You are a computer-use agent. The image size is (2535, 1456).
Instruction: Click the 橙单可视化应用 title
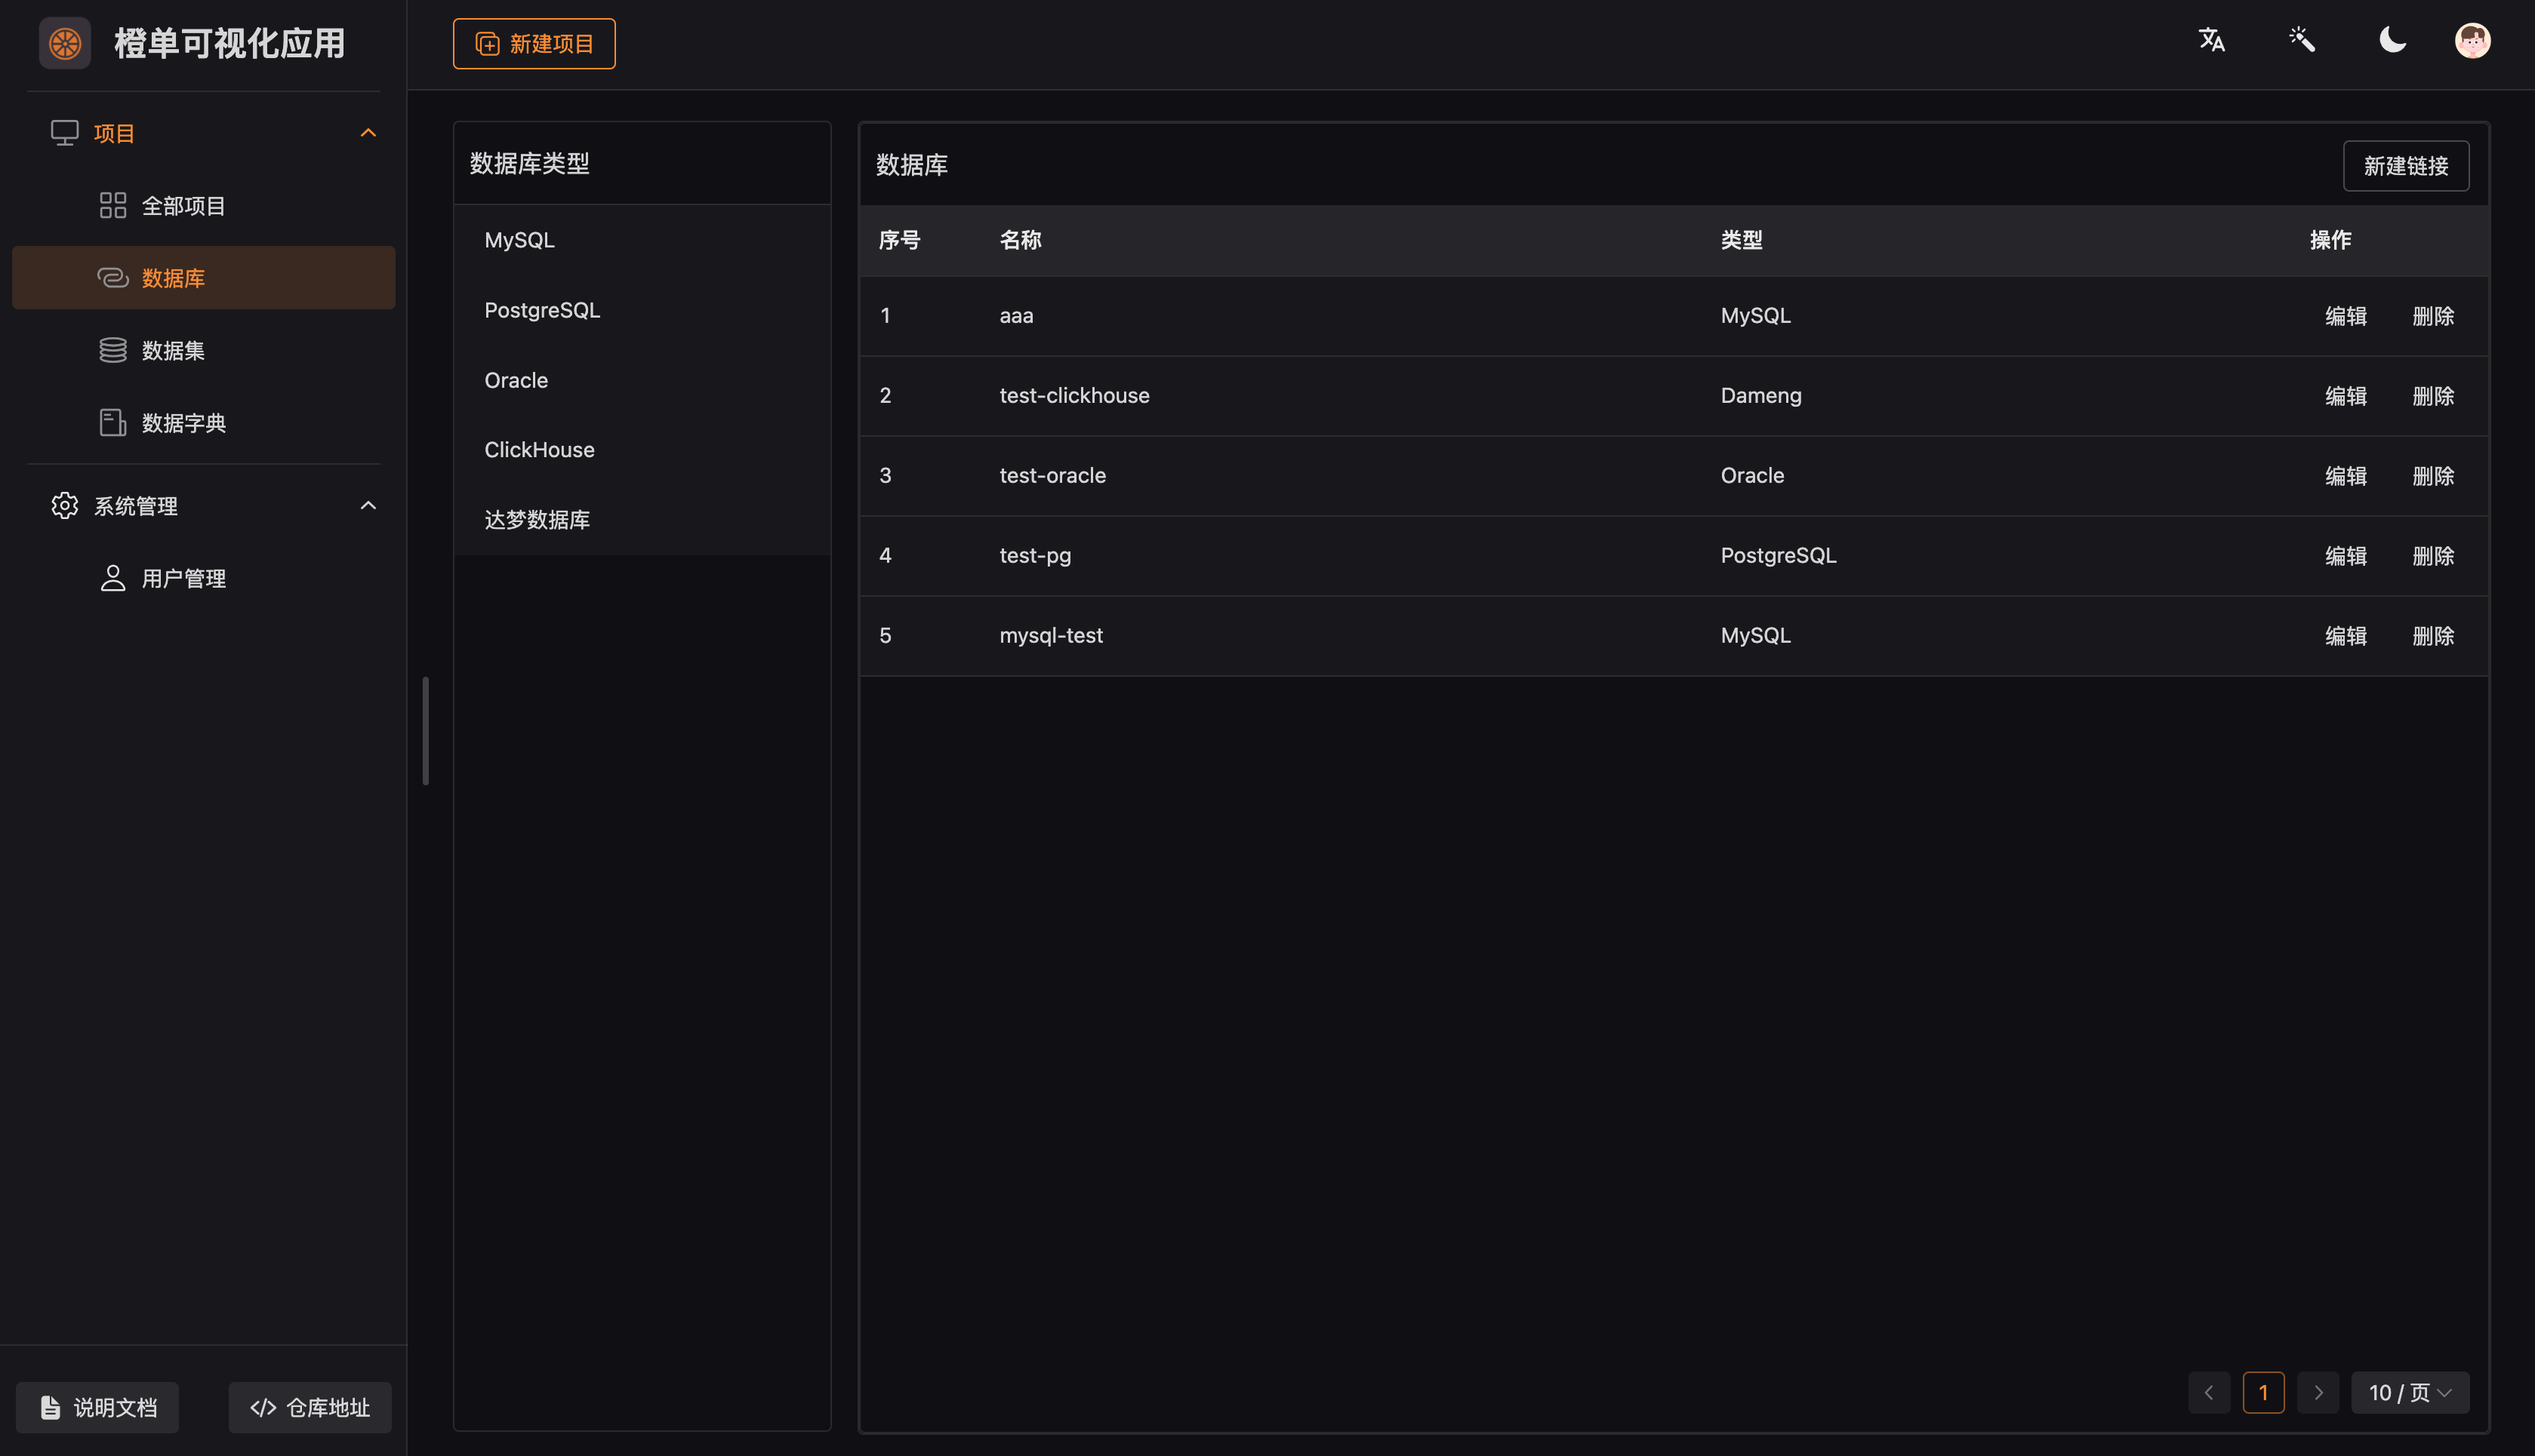[229, 43]
